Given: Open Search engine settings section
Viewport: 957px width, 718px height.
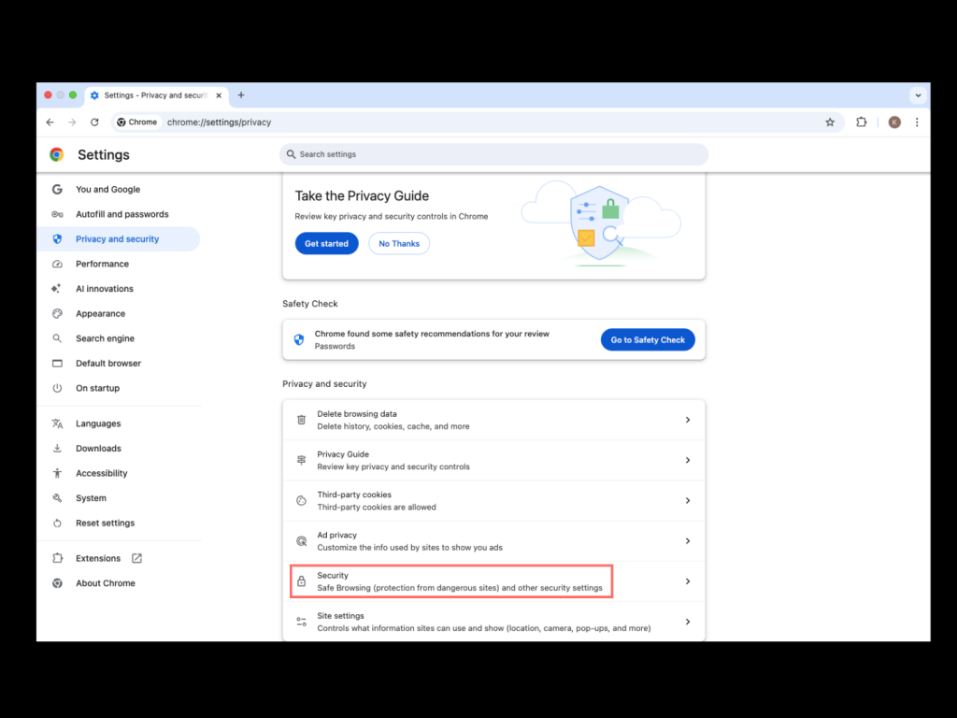Looking at the screenshot, I should coord(105,338).
